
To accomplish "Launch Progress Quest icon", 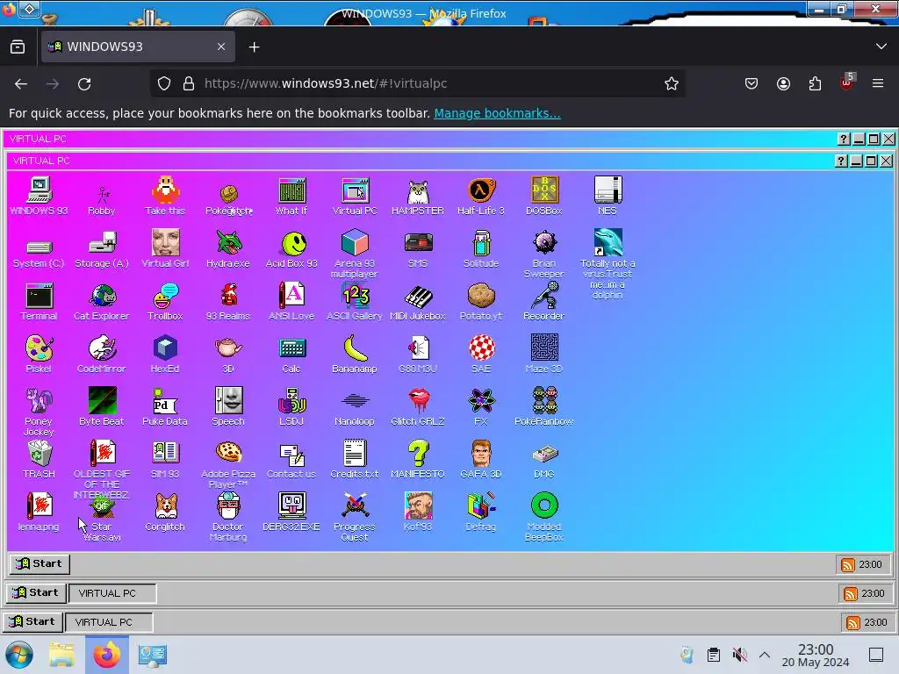I will (355, 517).
